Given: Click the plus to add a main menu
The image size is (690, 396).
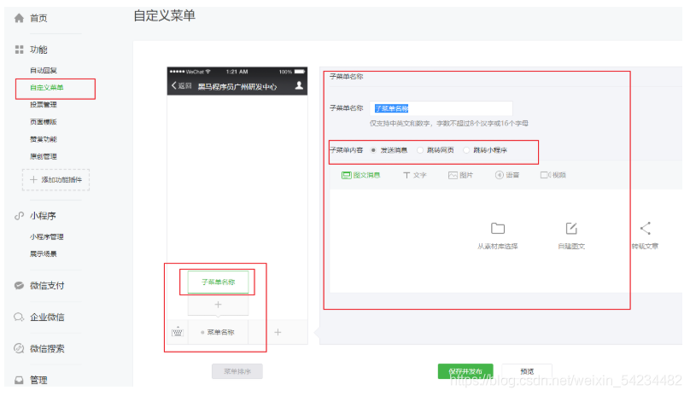Looking at the screenshot, I should 278,332.
